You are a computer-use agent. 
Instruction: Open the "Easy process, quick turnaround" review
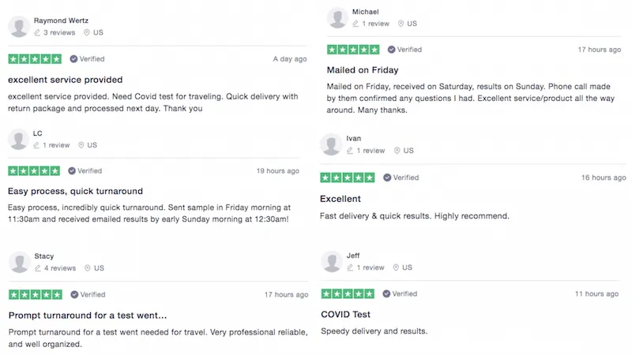[x=75, y=191]
